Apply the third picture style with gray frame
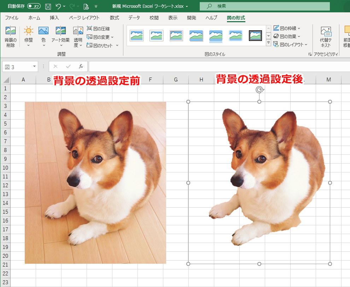 coord(176,36)
